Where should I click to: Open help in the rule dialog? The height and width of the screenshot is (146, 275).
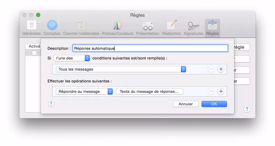click(51, 104)
